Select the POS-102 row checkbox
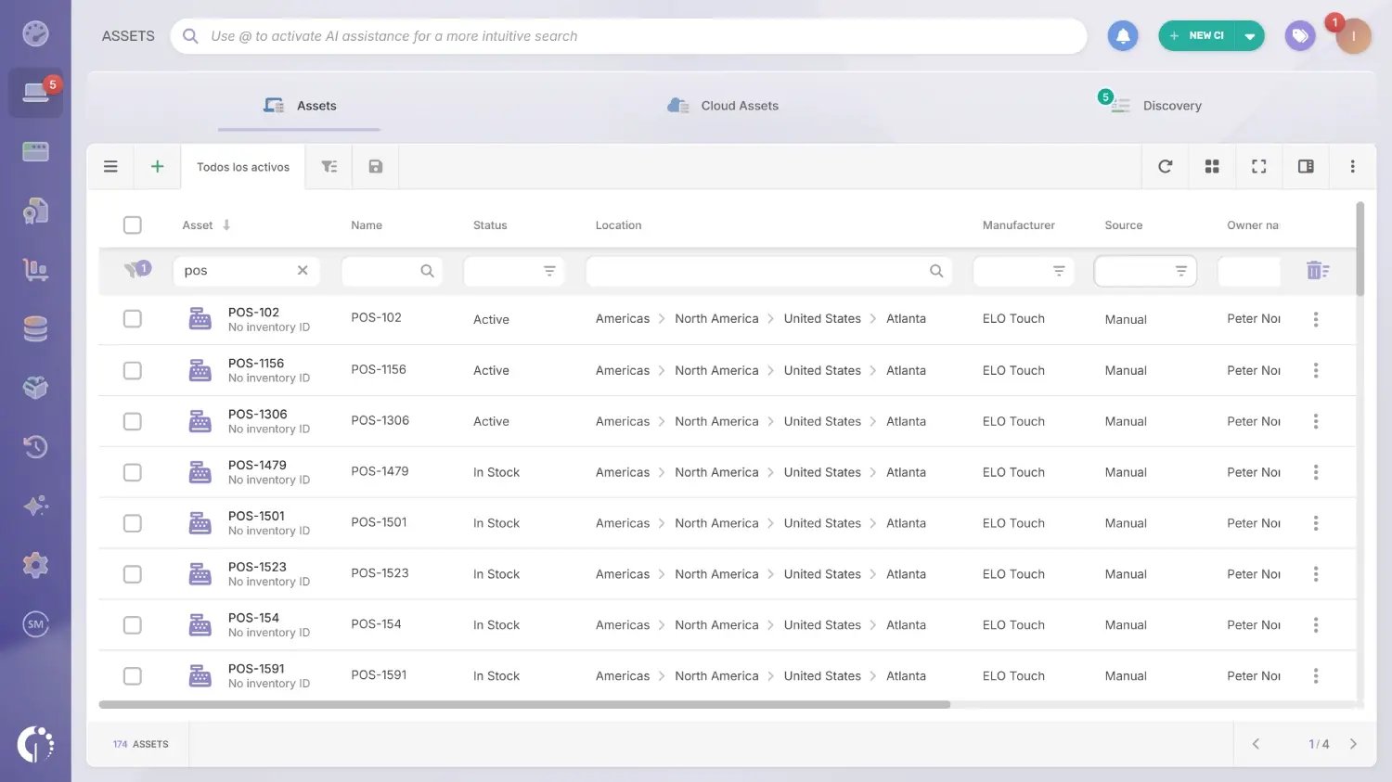This screenshot has height=782, width=1392. 133,319
